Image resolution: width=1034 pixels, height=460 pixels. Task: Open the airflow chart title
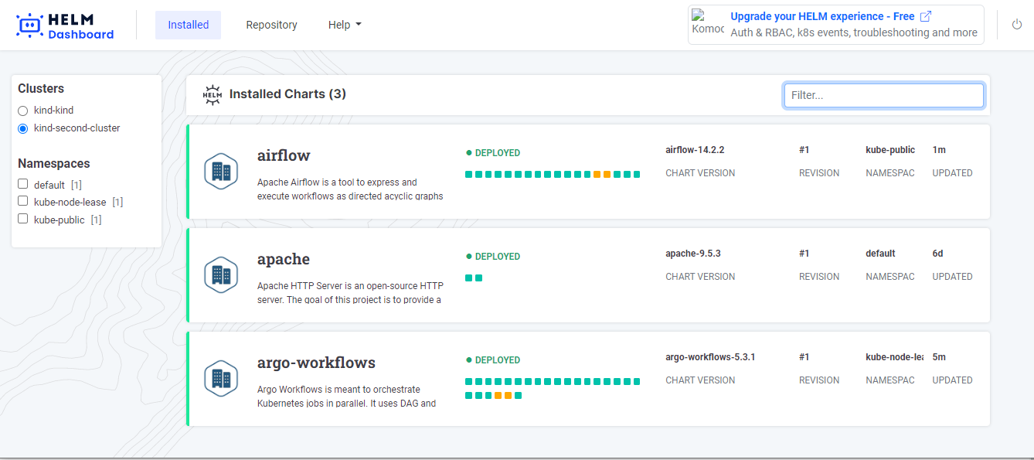click(x=284, y=155)
